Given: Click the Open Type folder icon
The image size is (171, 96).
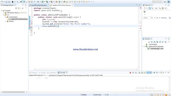Looking at the screenshot, I should click(64, 2).
